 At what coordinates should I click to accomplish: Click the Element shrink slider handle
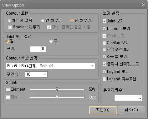click(x=57, y=89)
